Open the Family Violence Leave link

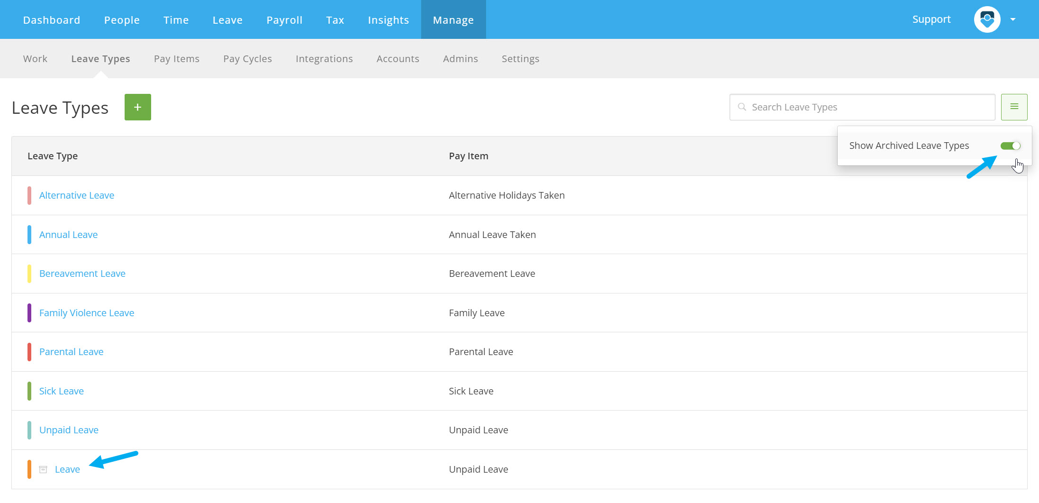pyautogui.click(x=87, y=313)
